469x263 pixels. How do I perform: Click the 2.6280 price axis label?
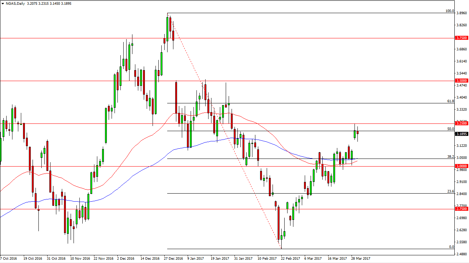pos(462,230)
